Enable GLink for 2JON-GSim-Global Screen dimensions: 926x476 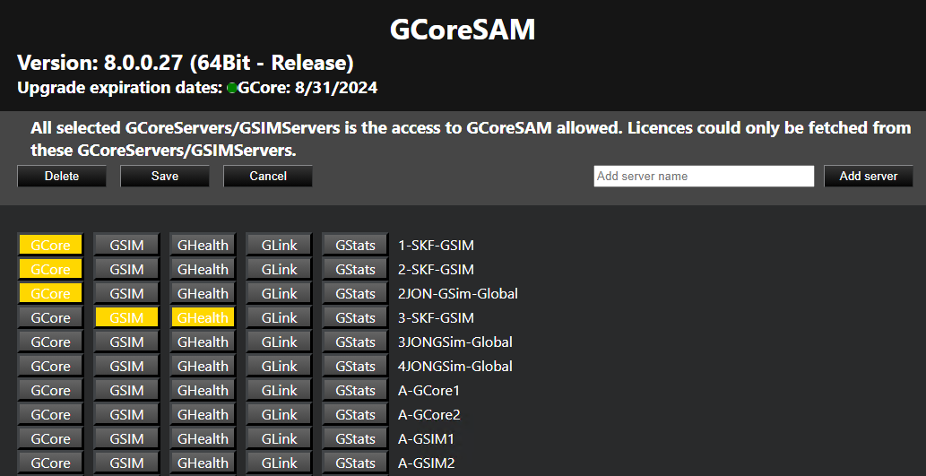(279, 293)
